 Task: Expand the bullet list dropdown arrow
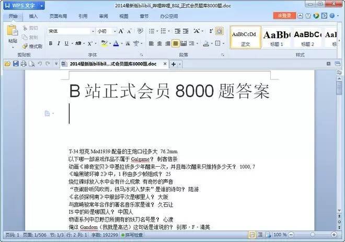(157, 31)
